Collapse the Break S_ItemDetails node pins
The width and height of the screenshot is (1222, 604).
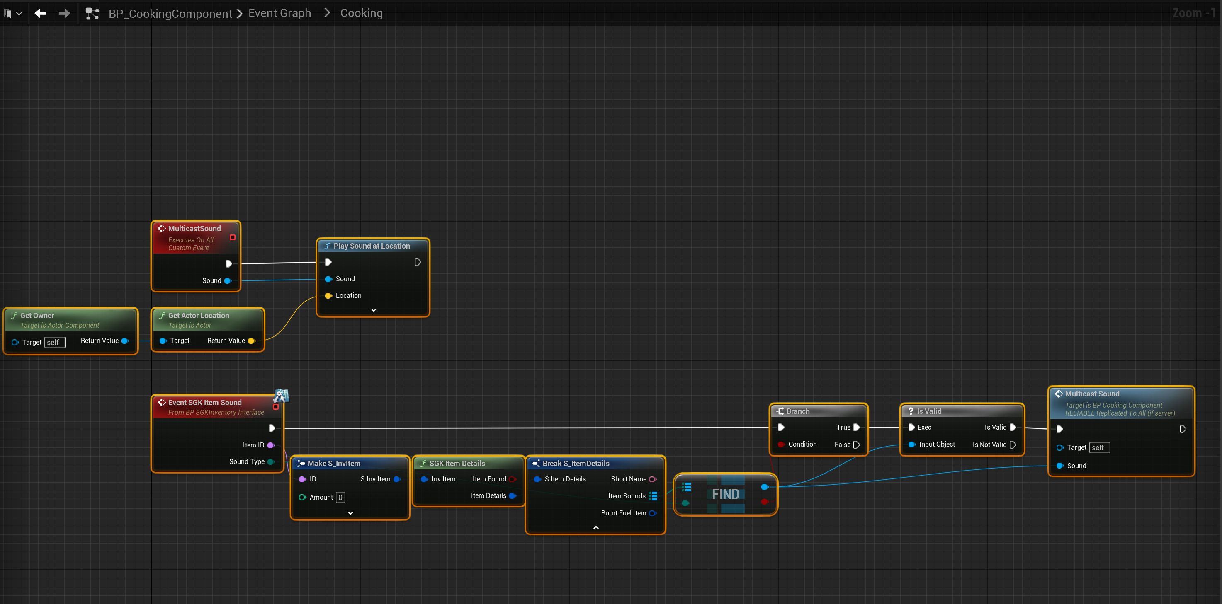[x=596, y=527]
